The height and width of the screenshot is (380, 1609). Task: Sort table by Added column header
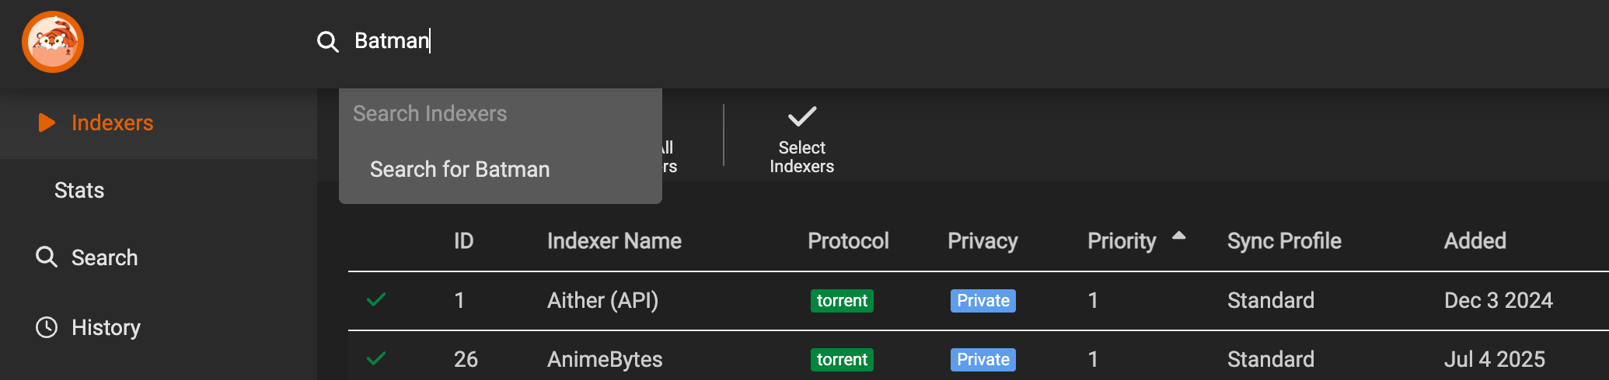coord(1475,241)
